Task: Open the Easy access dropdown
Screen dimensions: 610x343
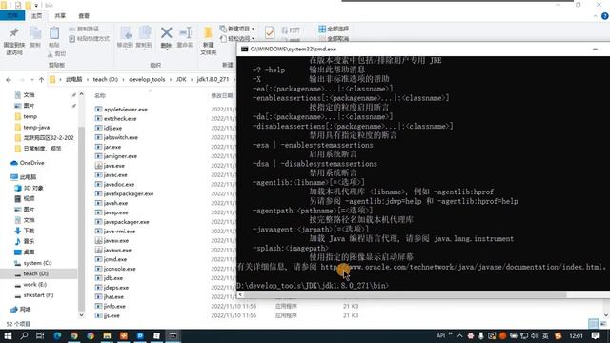Action: pos(237,38)
